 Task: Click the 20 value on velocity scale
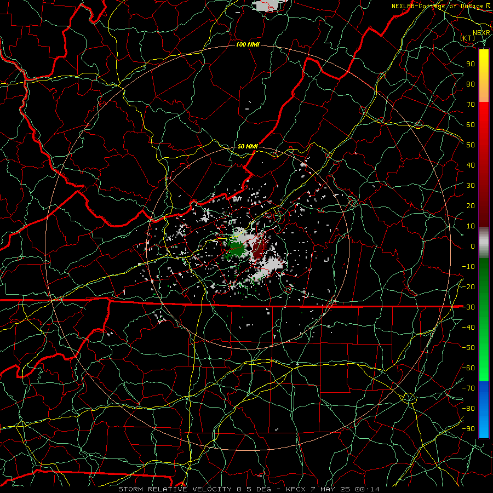[471, 206]
